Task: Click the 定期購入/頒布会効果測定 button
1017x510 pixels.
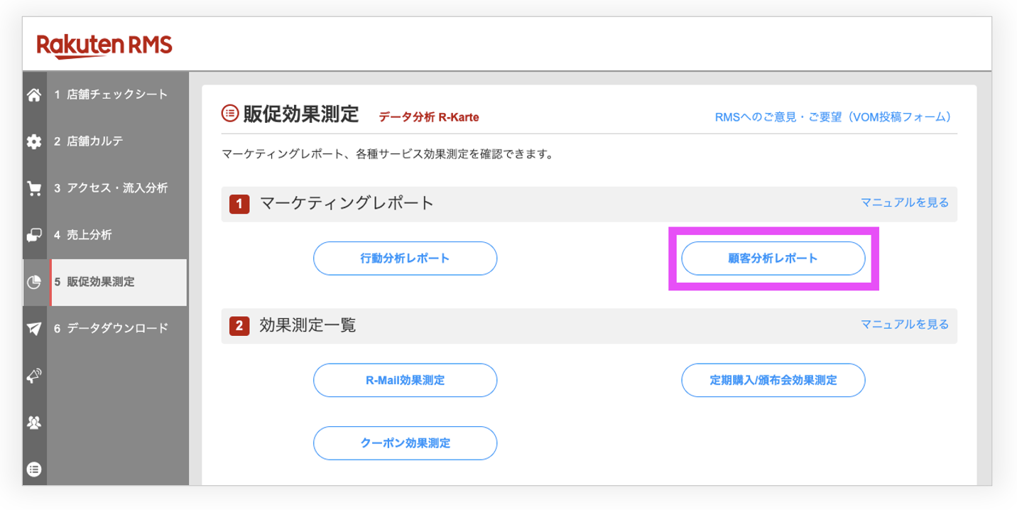Action: click(x=773, y=380)
